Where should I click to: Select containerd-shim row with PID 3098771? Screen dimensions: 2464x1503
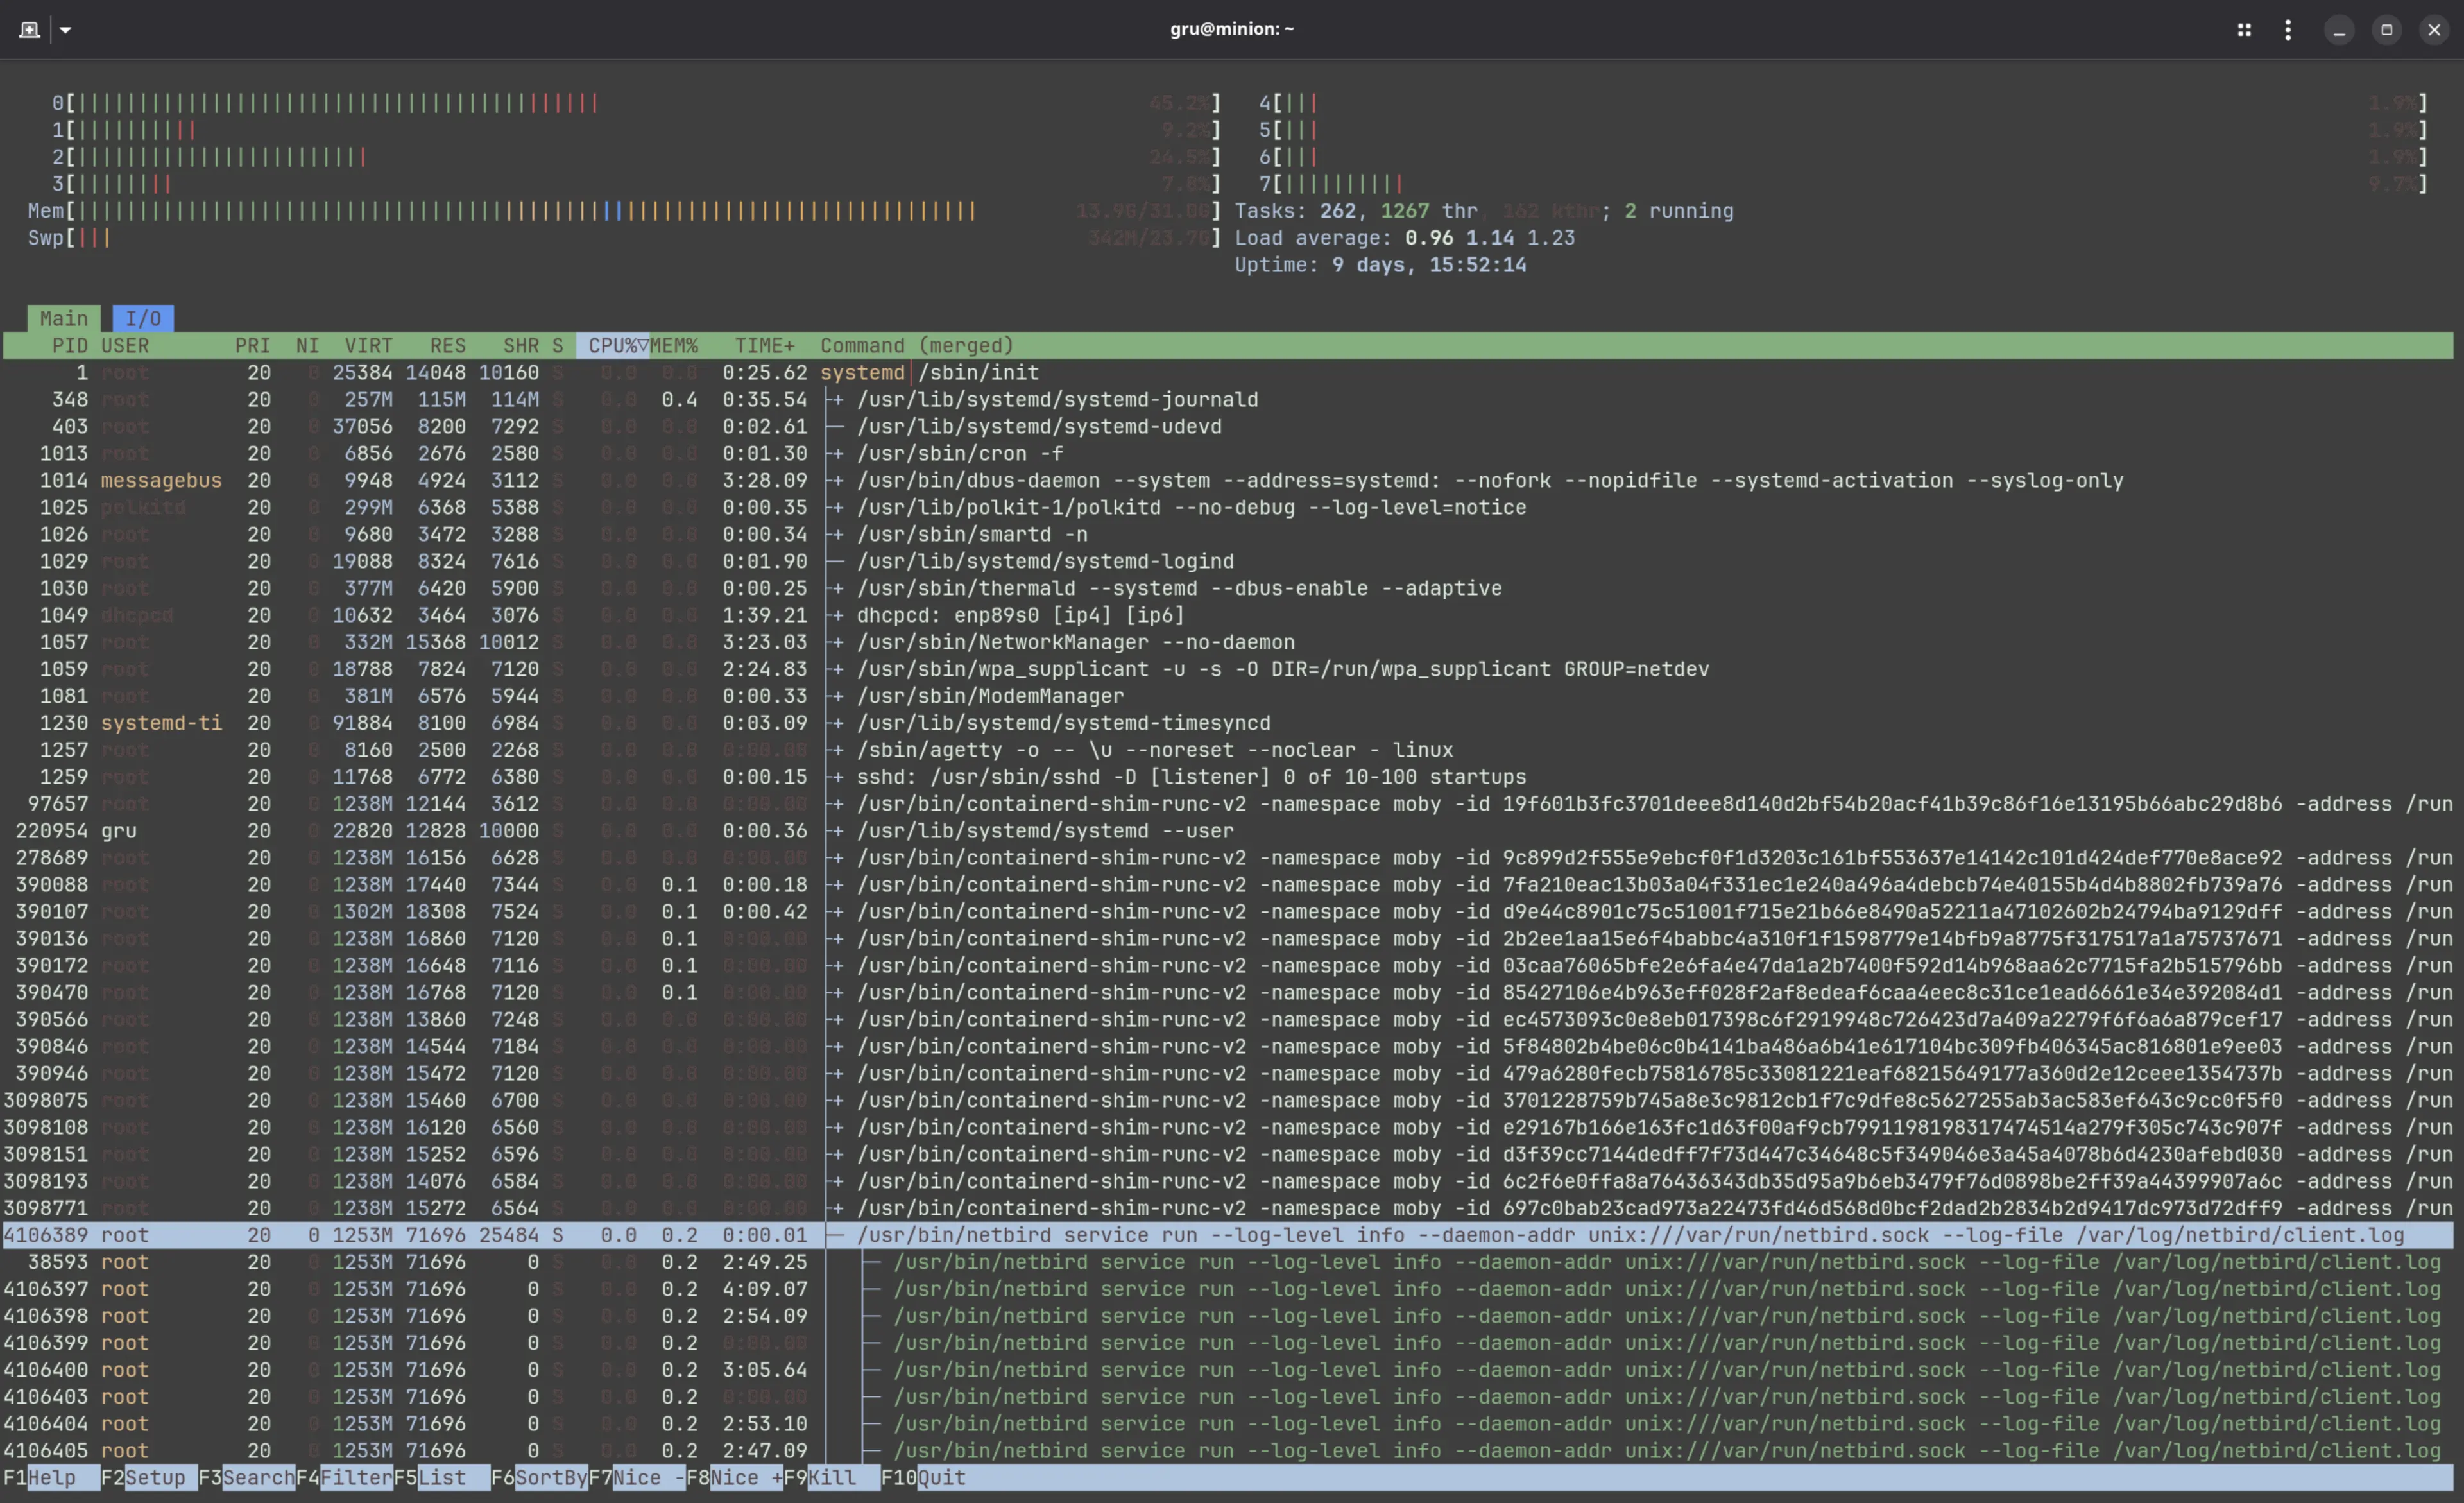(1228, 1209)
